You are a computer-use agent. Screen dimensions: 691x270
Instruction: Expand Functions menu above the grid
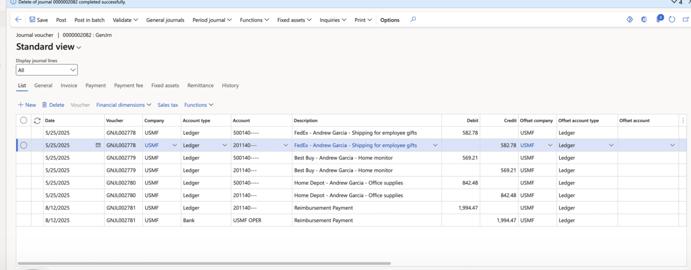[x=199, y=105]
